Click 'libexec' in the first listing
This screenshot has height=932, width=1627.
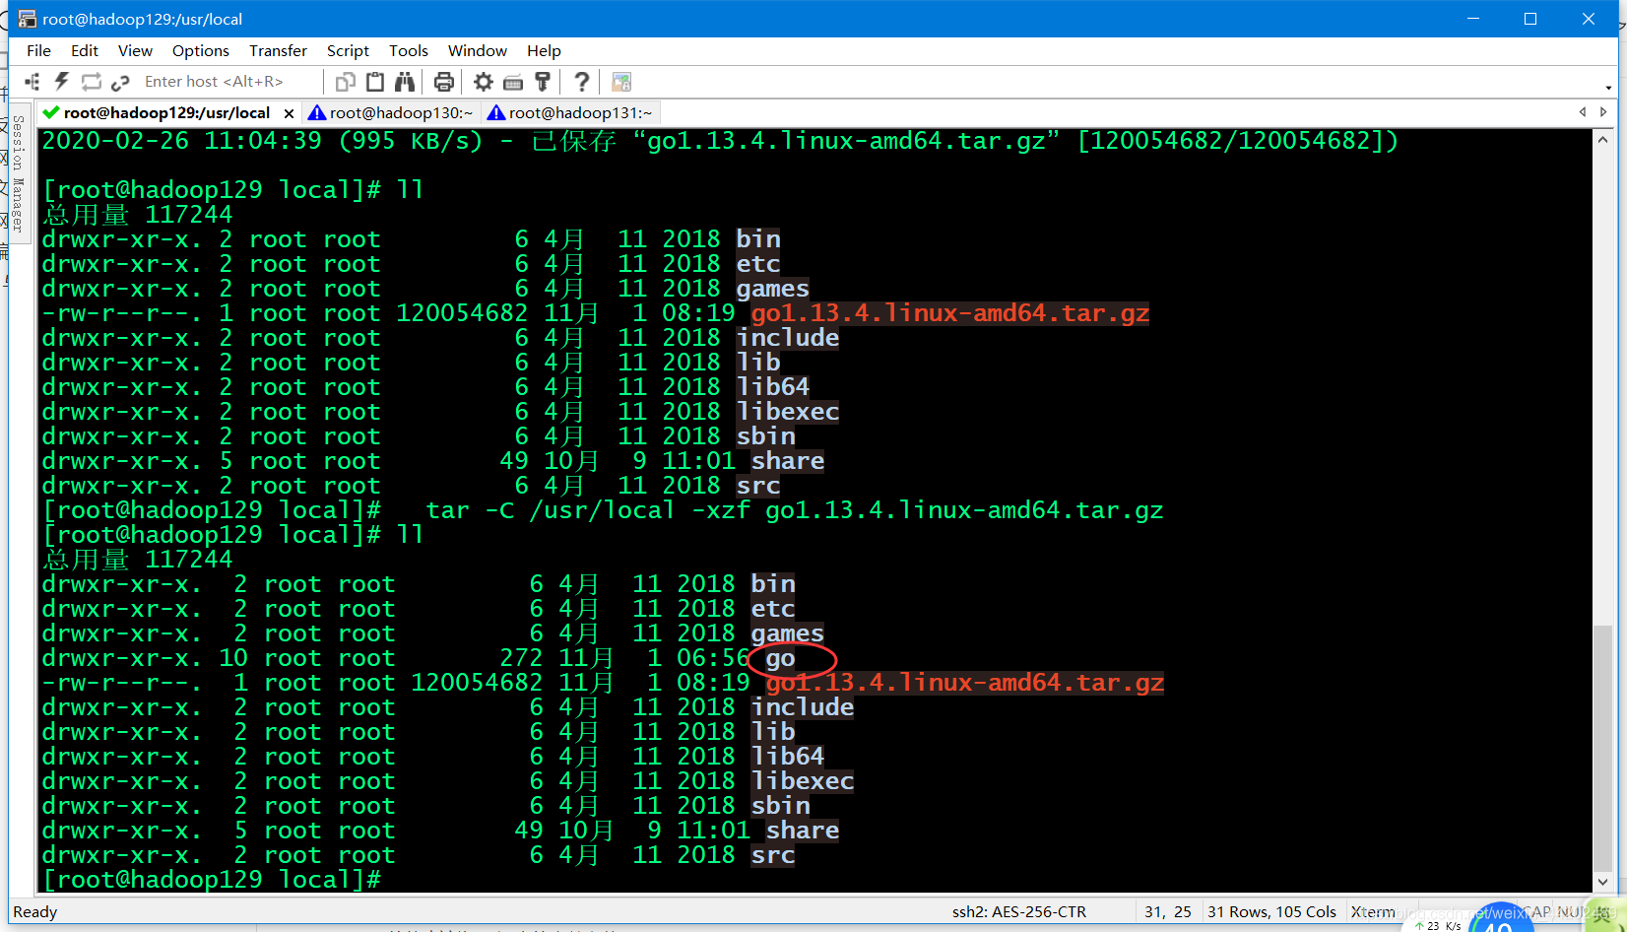point(788,412)
